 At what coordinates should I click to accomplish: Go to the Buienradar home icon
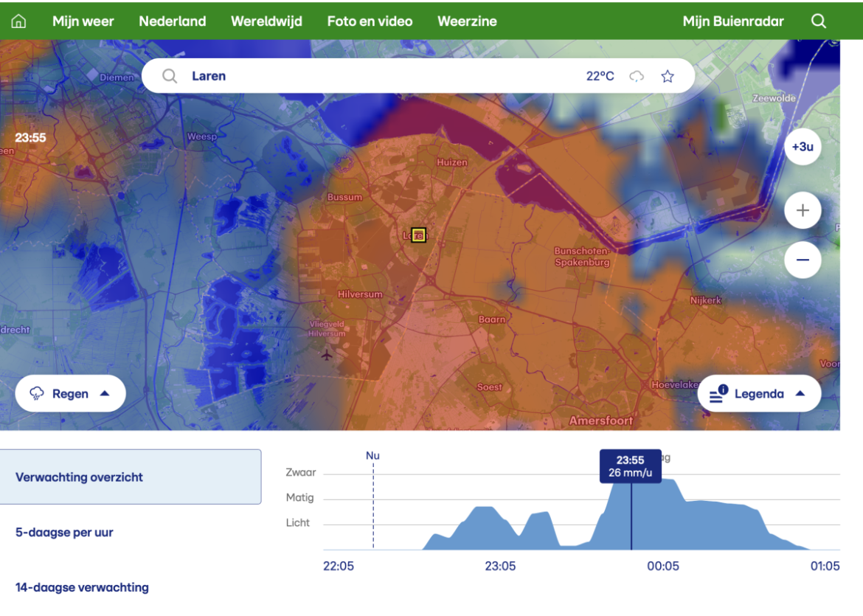point(18,21)
